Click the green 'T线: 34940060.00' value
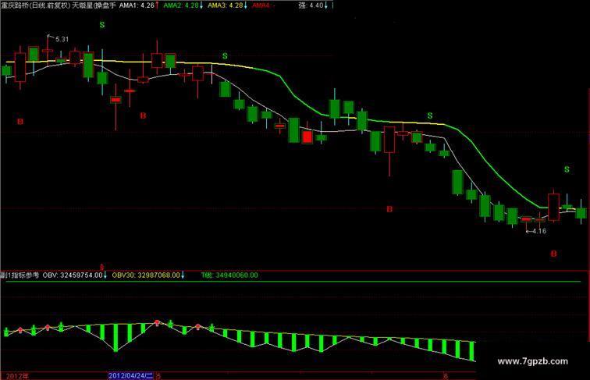590x380 pixels. (x=229, y=275)
